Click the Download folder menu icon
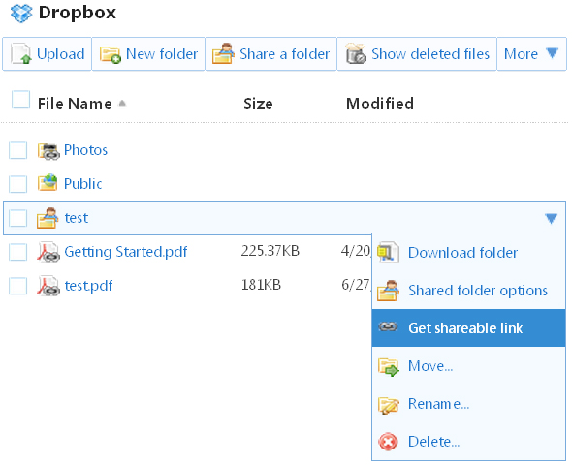572x465 pixels. click(x=388, y=252)
